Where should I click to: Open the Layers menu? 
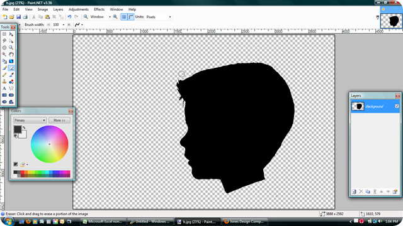[x=58, y=9]
